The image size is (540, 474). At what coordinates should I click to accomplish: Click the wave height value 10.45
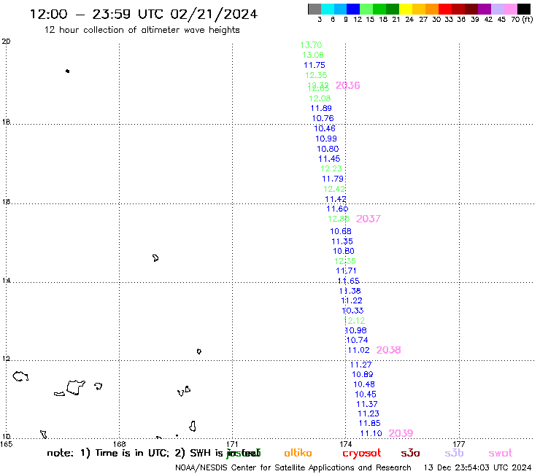[x=366, y=395]
